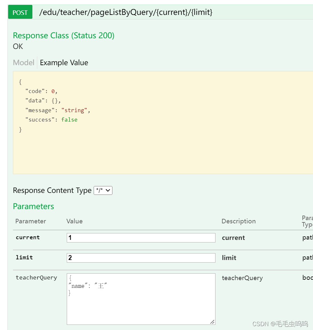Click the Parameter column header
The height and width of the screenshot is (330, 313).
pyautogui.click(x=30, y=221)
